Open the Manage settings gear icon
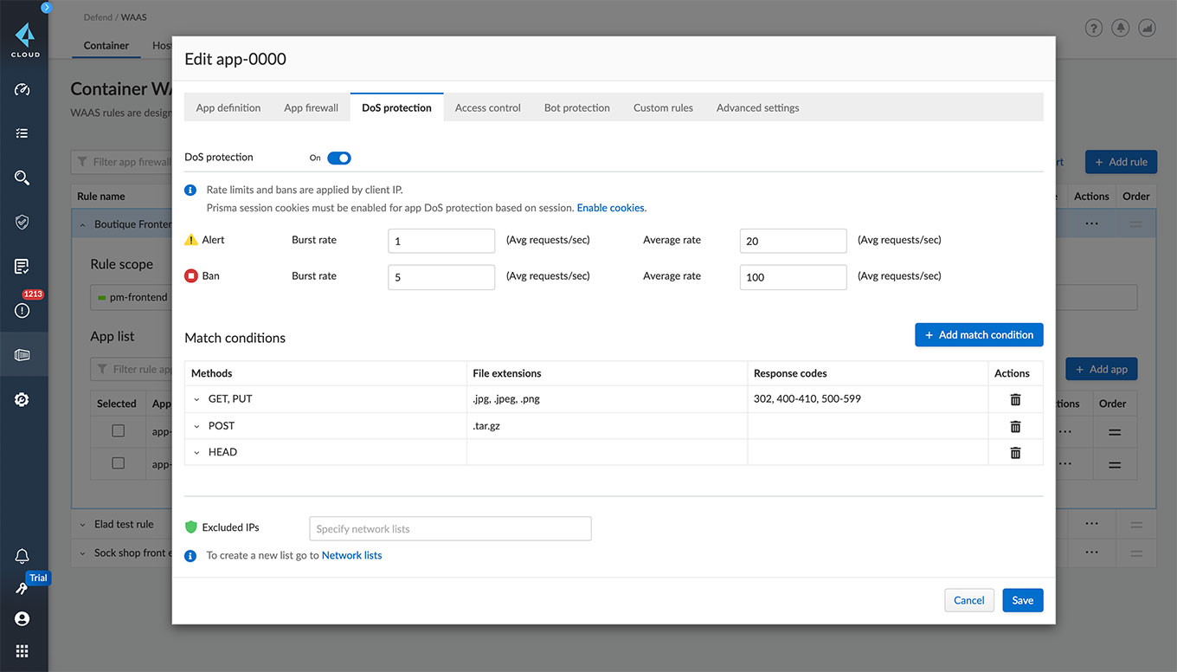Viewport: 1177px width, 672px height. click(x=23, y=399)
